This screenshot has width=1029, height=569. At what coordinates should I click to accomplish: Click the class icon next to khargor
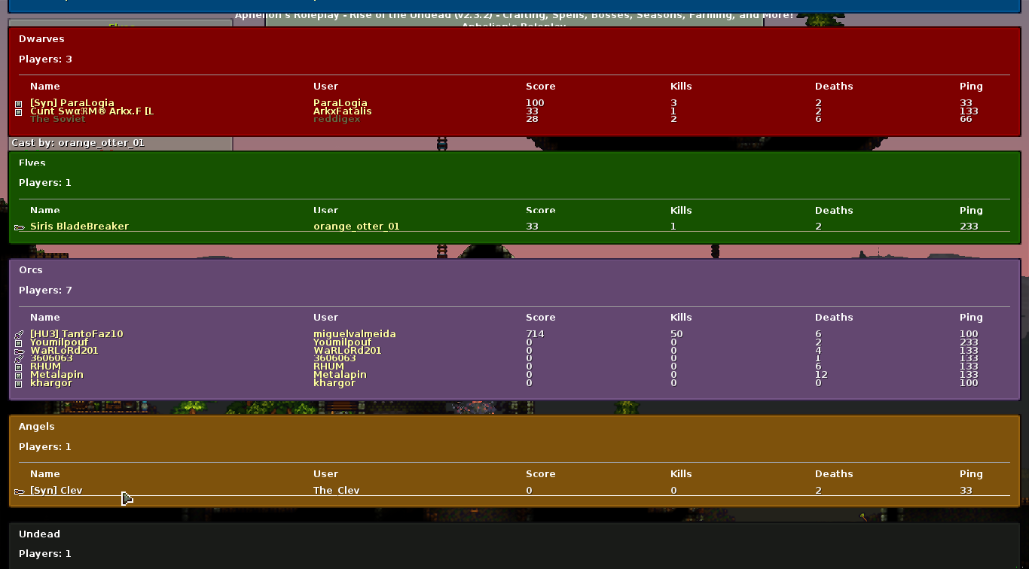click(19, 384)
